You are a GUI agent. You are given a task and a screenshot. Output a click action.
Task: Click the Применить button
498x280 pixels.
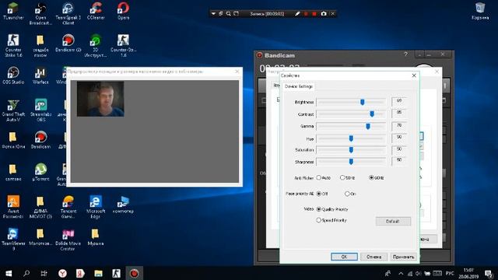point(403,257)
